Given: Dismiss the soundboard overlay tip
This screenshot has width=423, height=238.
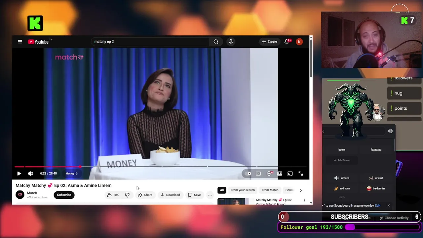Looking at the screenshot, I should coord(389,206).
